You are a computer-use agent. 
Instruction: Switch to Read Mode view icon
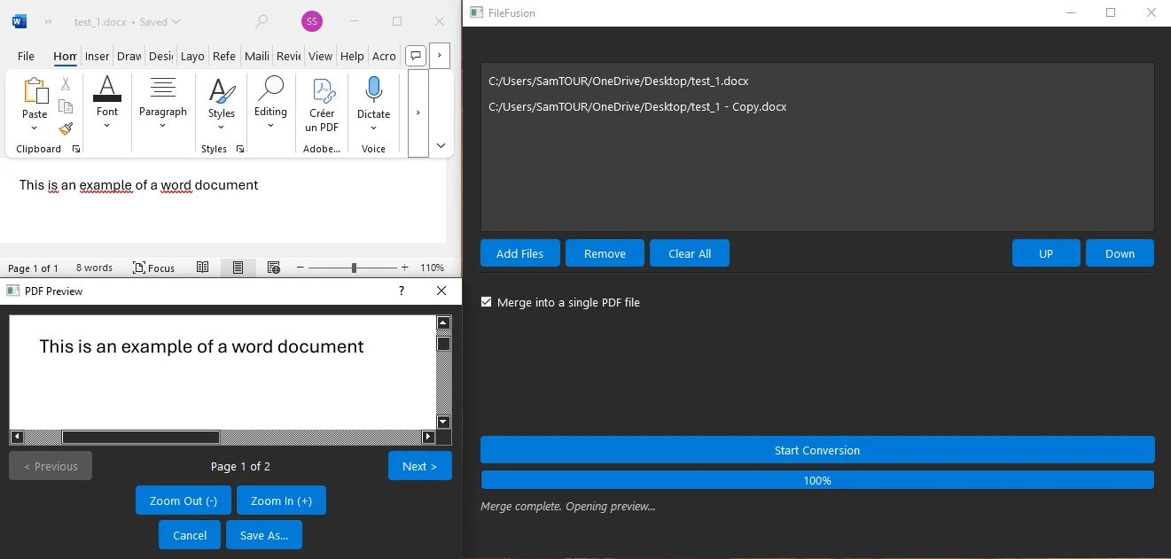point(203,268)
